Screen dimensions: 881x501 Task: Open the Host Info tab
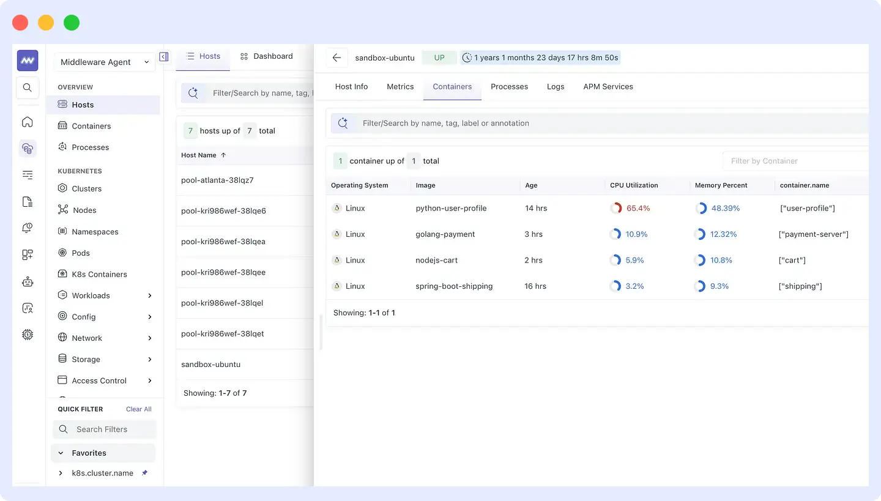pos(351,87)
